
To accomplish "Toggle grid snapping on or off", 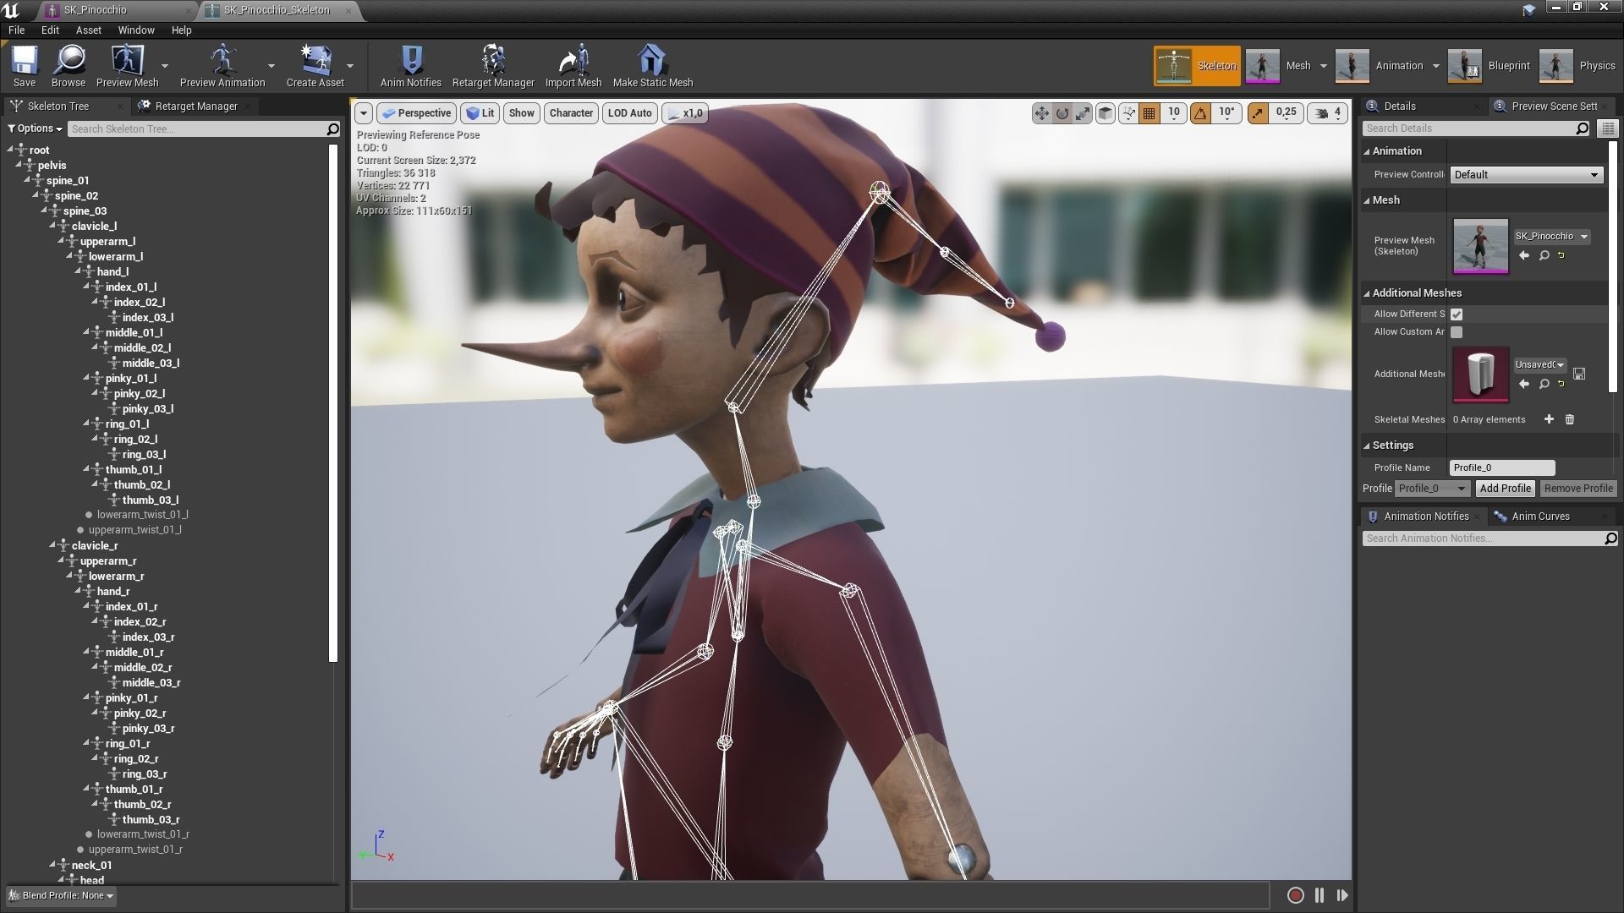I will [1149, 113].
